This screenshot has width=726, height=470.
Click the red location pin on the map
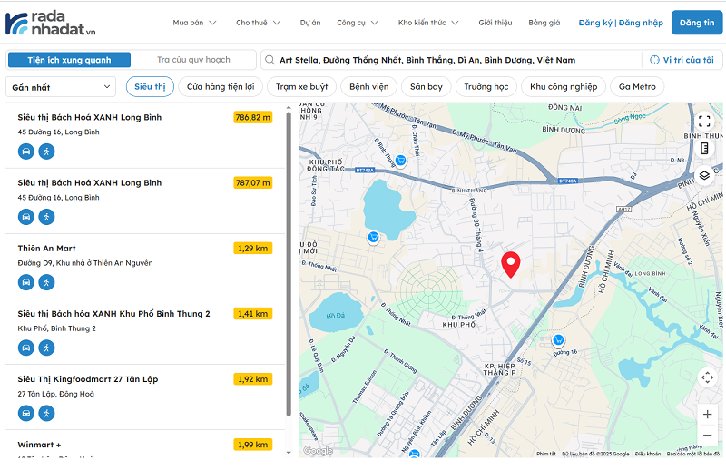[511, 264]
